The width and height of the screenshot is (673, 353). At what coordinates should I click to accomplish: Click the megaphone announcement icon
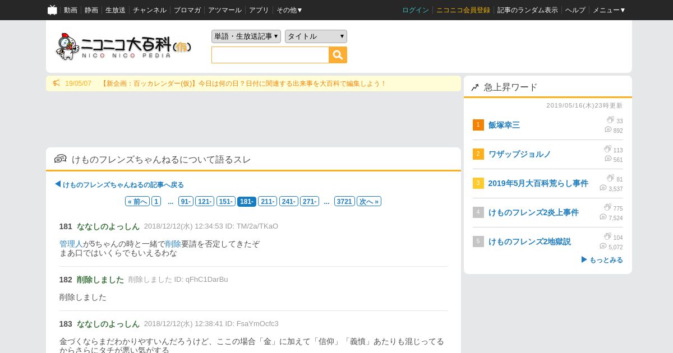56,83
